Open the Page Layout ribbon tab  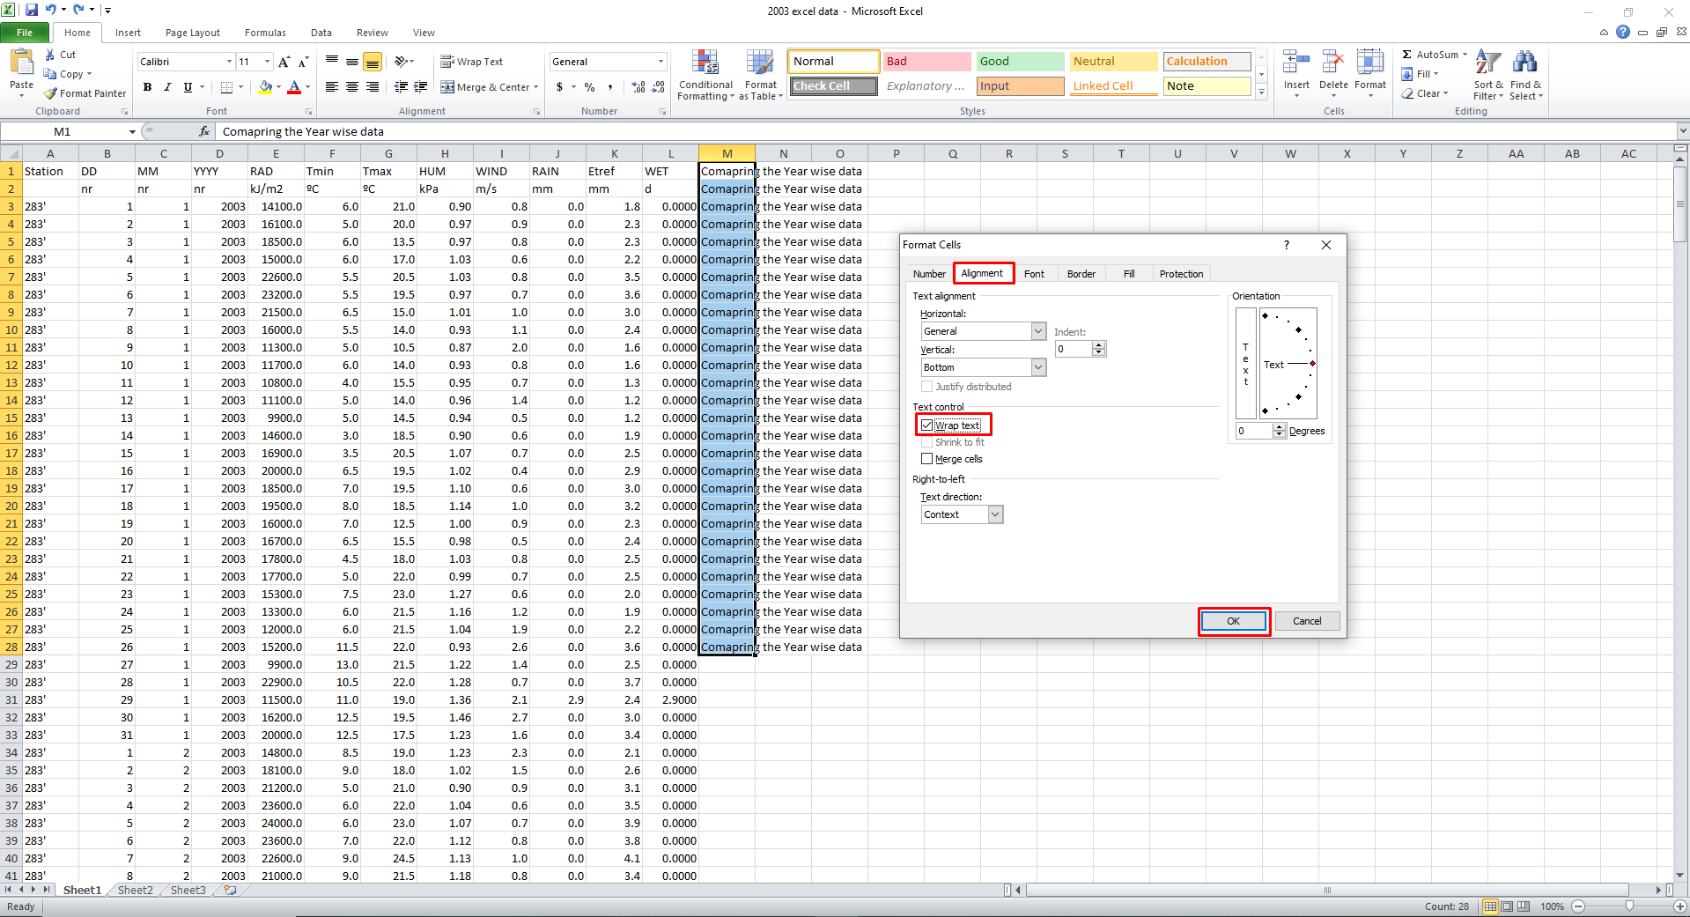[192, 33]
